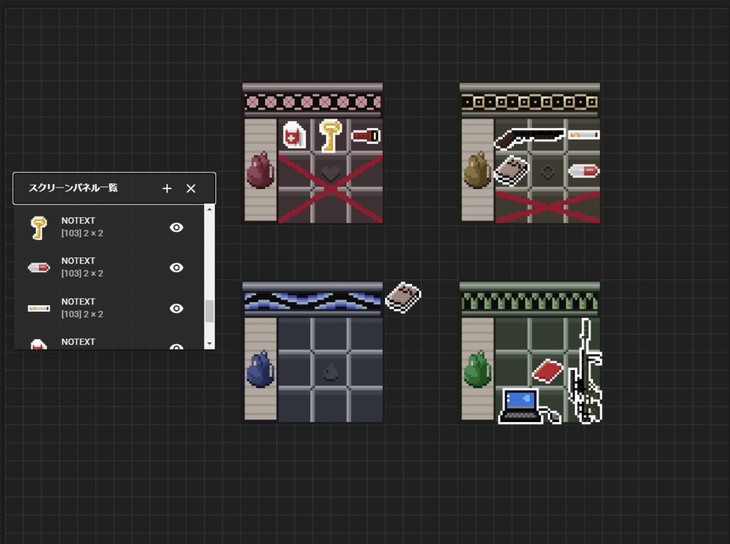The width and height of the screenshot is (730, 544).
Task: Click the NOTEXT label of the cigarette row
Action: tap(78, 302)
